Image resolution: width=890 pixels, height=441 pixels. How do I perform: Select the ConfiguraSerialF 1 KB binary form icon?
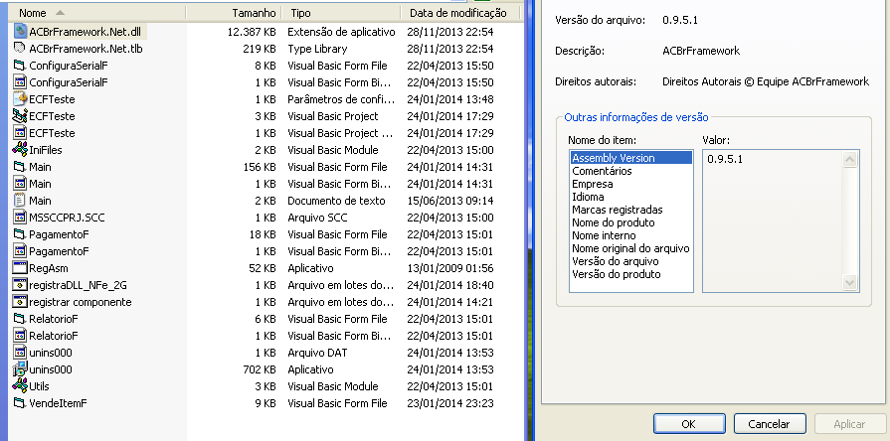tap(20, 82)
